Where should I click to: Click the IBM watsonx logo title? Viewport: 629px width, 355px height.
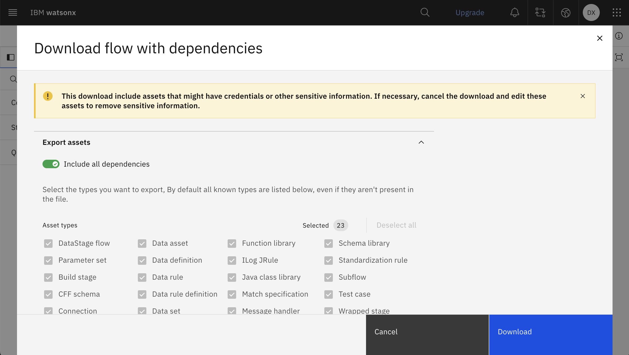tap(53, 12)
